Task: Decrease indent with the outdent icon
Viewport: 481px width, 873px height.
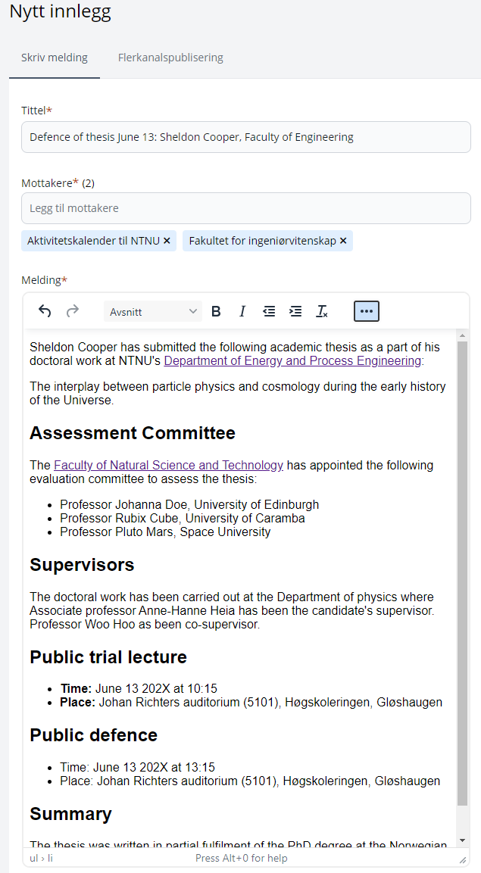Action: coord(269,311)
